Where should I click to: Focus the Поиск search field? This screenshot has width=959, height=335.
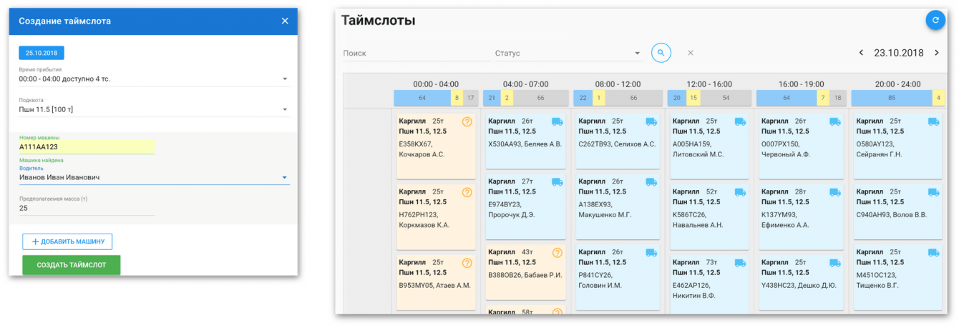click(x=417, y=54)
